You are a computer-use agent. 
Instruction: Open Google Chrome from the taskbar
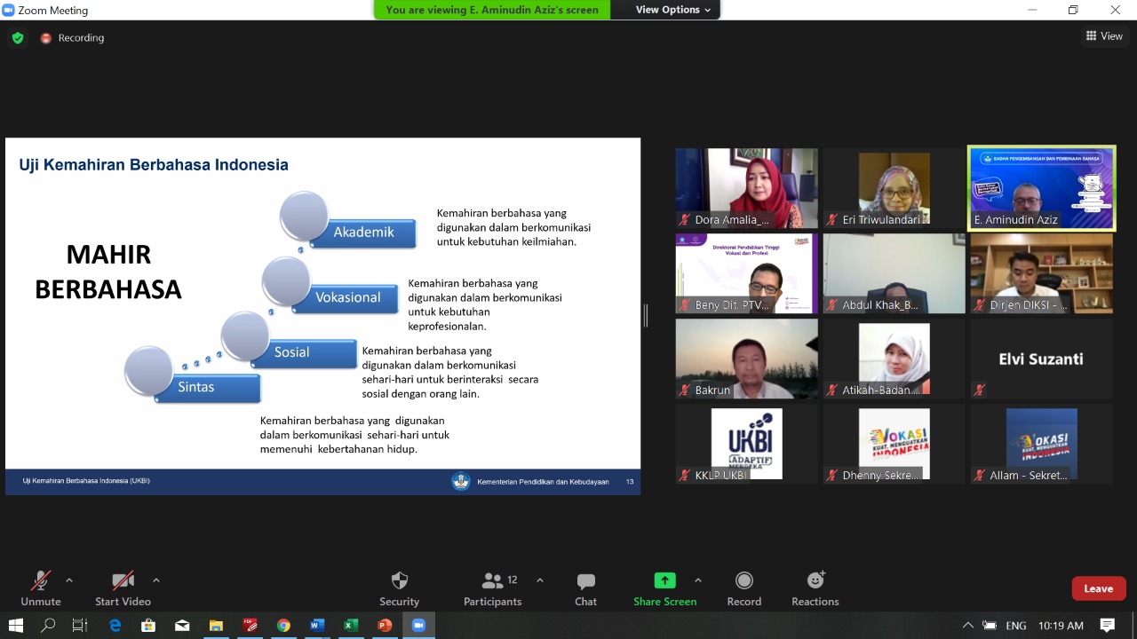[x=283, y=626]
